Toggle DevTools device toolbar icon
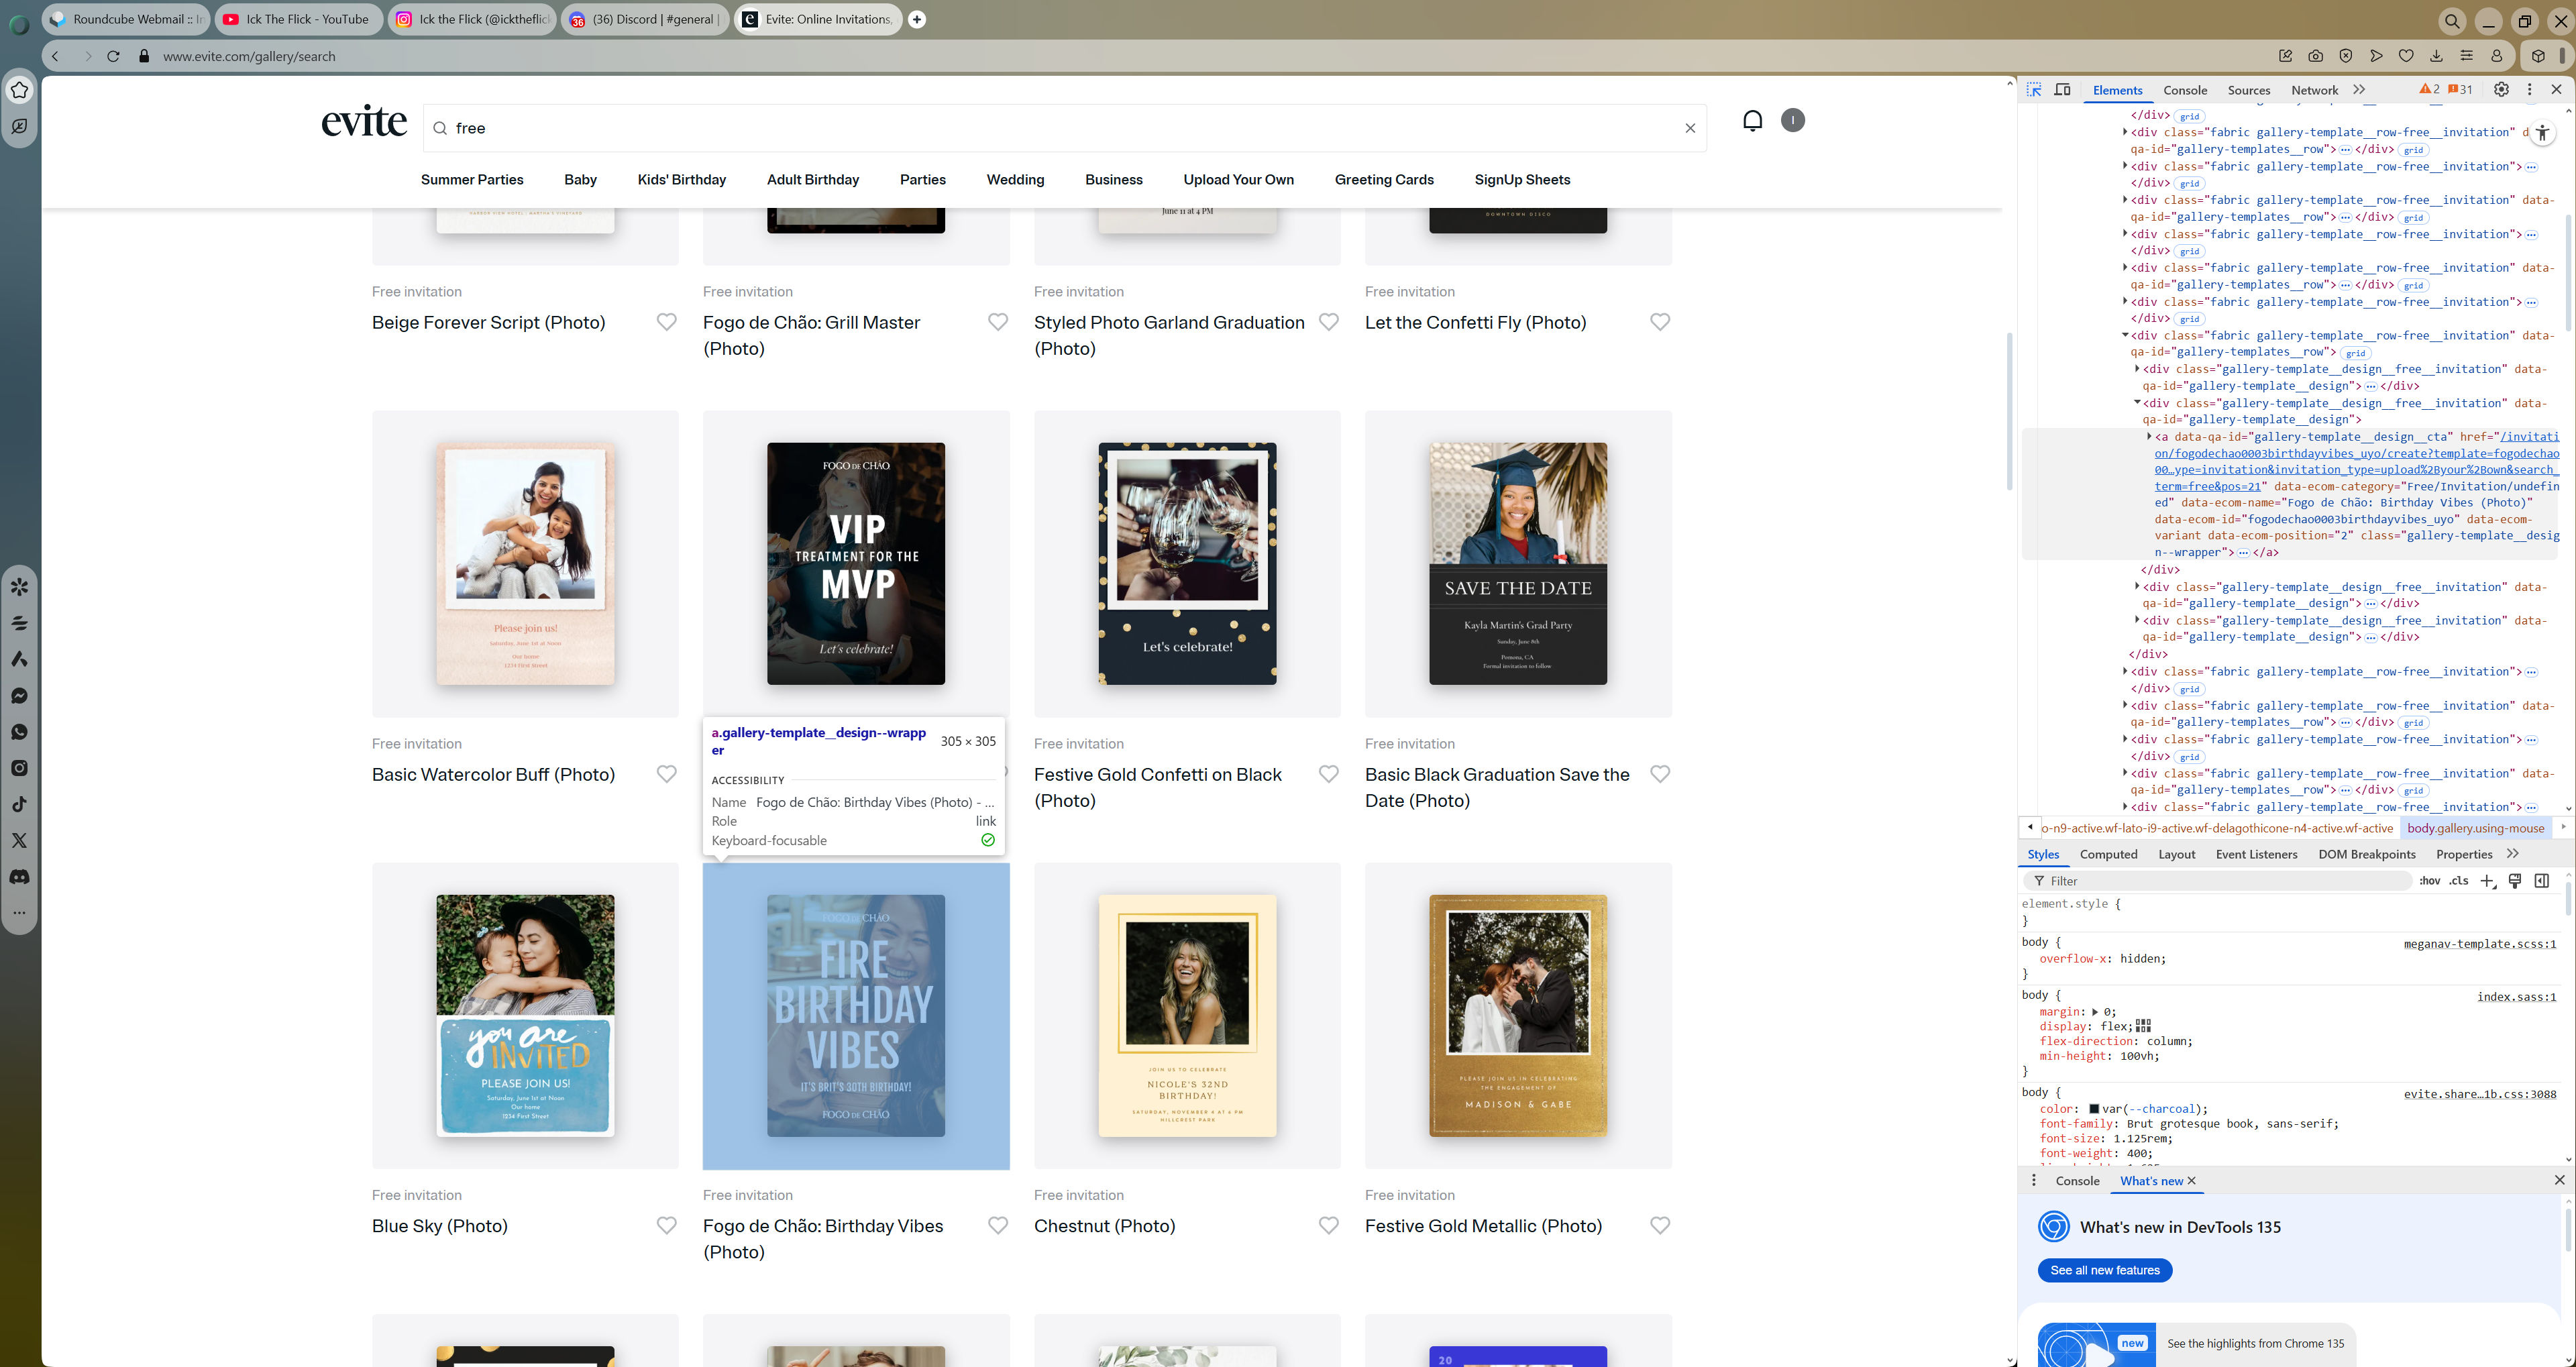This screenshot has width=2576, height=1367. [2062, 90]
